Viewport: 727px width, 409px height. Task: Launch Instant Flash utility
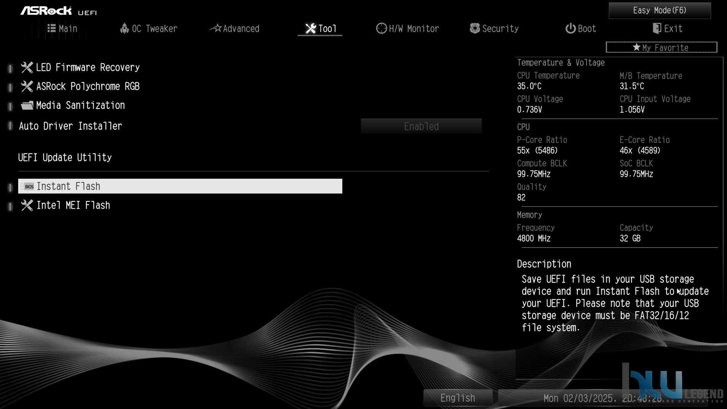pos(180,186)
